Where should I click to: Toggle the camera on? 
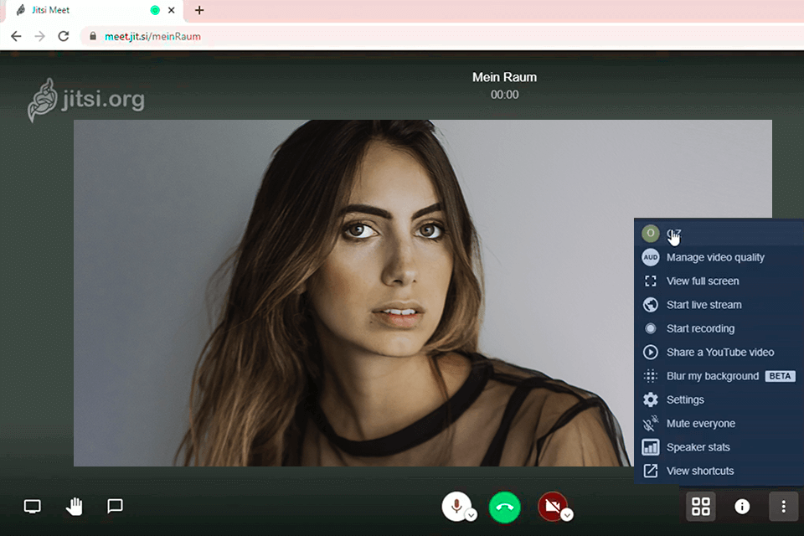[552, 506]
